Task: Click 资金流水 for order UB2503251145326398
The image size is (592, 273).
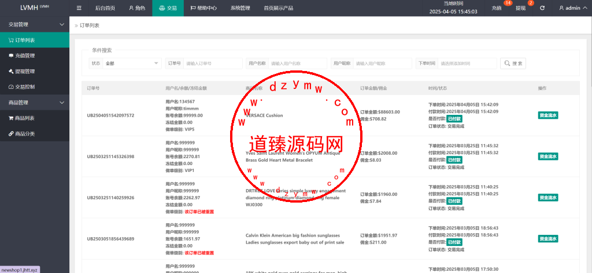Action: [548, 156]
